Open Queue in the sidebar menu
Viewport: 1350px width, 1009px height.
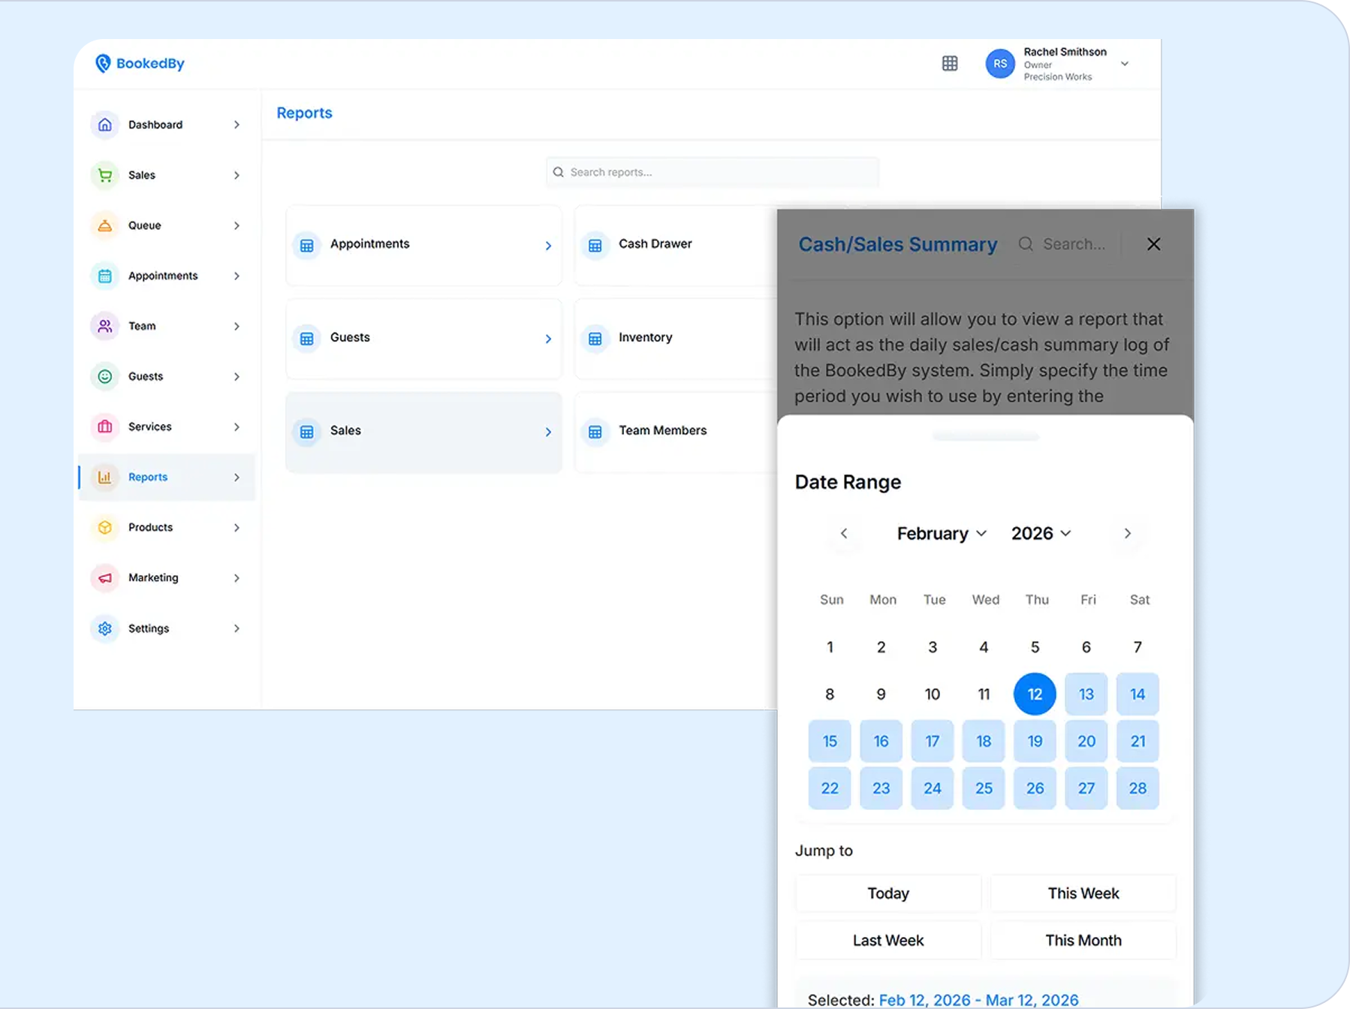167,225
